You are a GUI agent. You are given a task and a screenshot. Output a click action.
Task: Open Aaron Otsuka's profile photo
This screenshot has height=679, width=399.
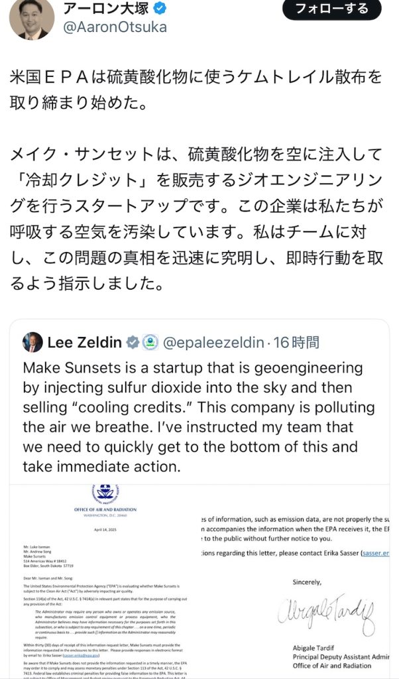(32, 19)
